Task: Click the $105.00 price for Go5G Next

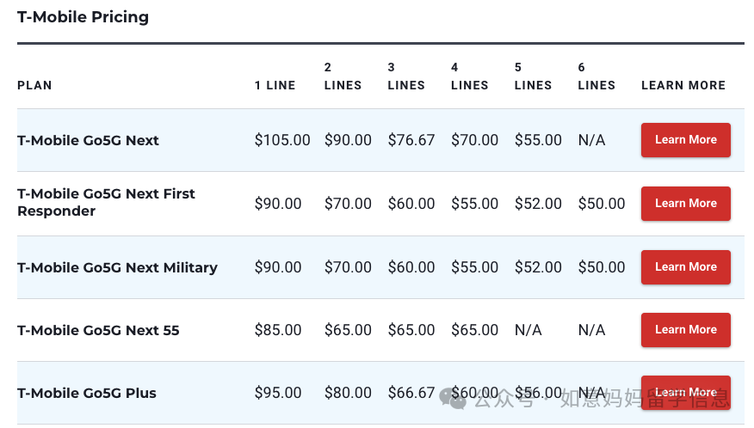Action: pyautogui.click(x=282, y=140)
